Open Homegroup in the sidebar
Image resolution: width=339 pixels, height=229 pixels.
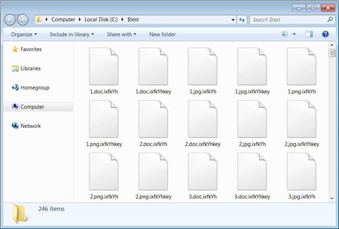pos(34,88)
